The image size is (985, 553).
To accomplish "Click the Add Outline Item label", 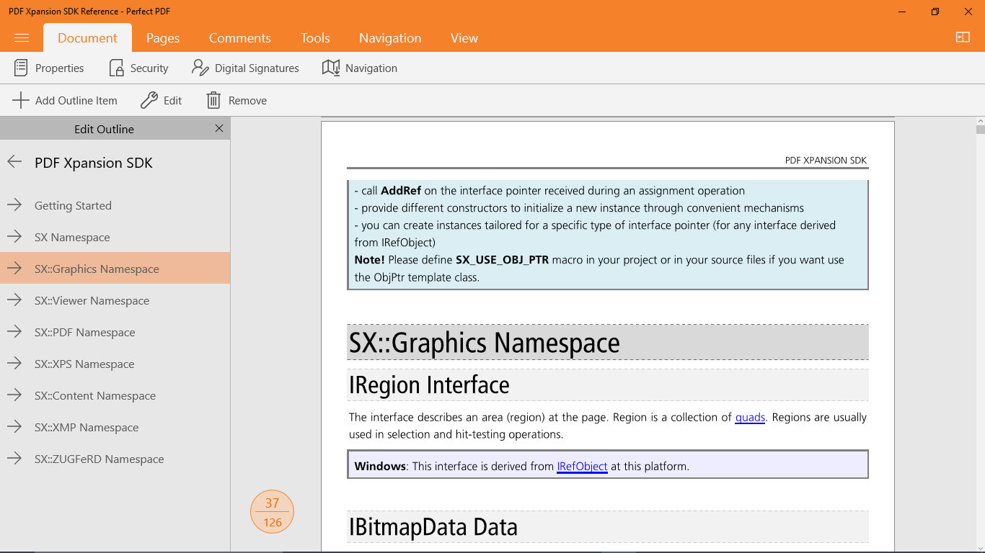I will 76,101.
